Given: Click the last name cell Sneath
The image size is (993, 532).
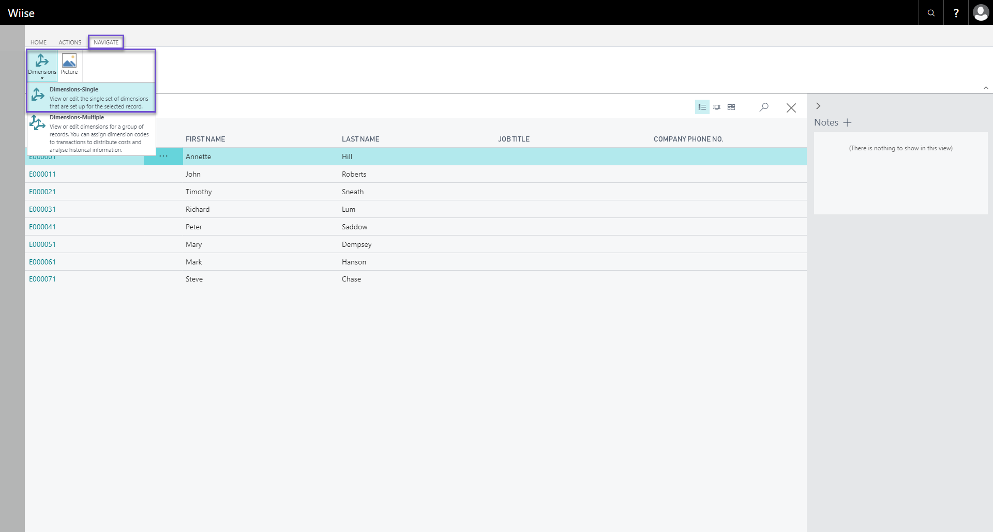Looking at the screenshot, I should pos(353,192).
